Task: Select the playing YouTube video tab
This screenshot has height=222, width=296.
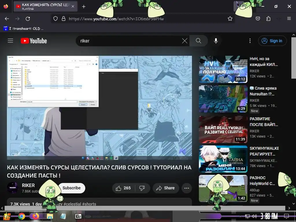Action: click(x=45, y=6)
